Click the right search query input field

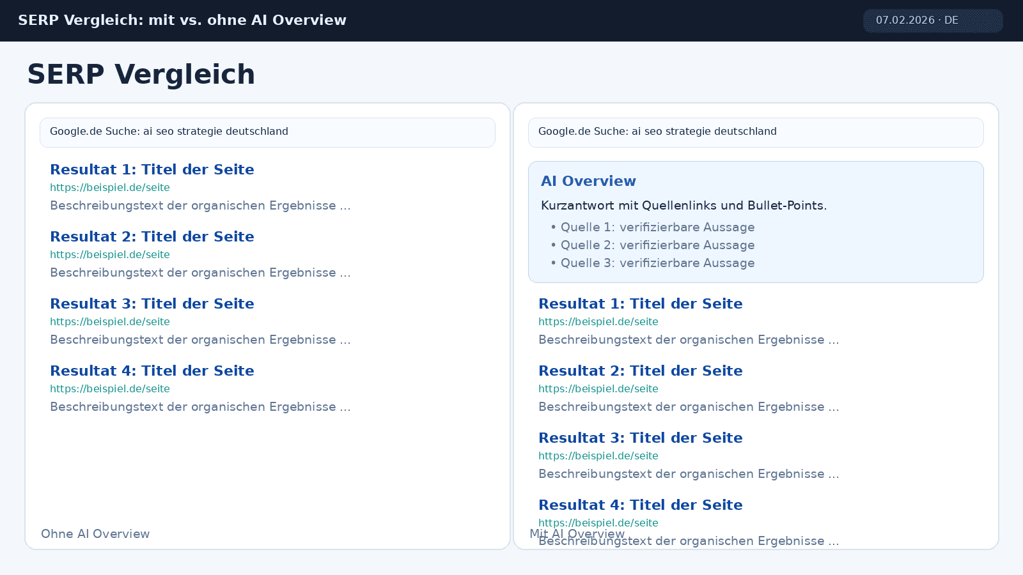point(756,132)
